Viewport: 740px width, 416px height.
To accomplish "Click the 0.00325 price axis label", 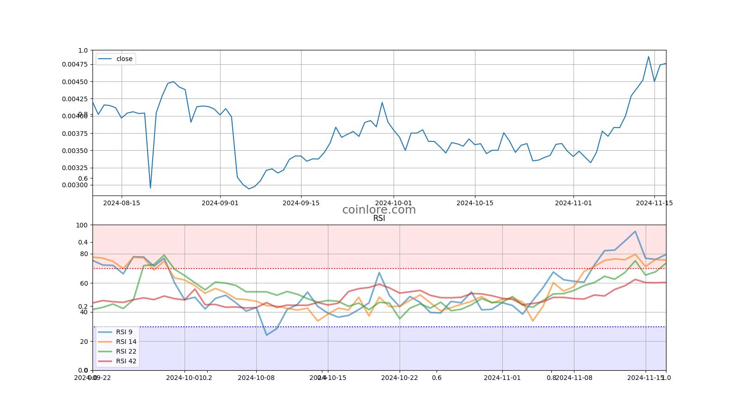I will [74, 168].
